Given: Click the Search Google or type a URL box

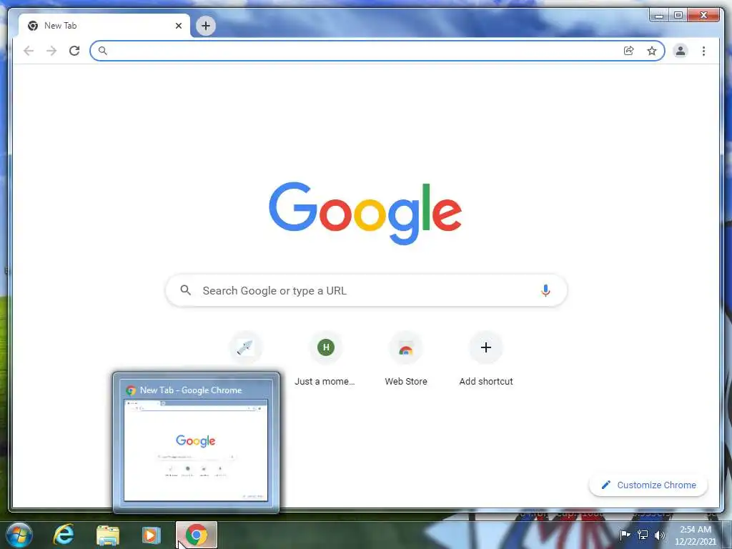Looking at the screenshot, I should pyautogui.click(x=367, y=290).
